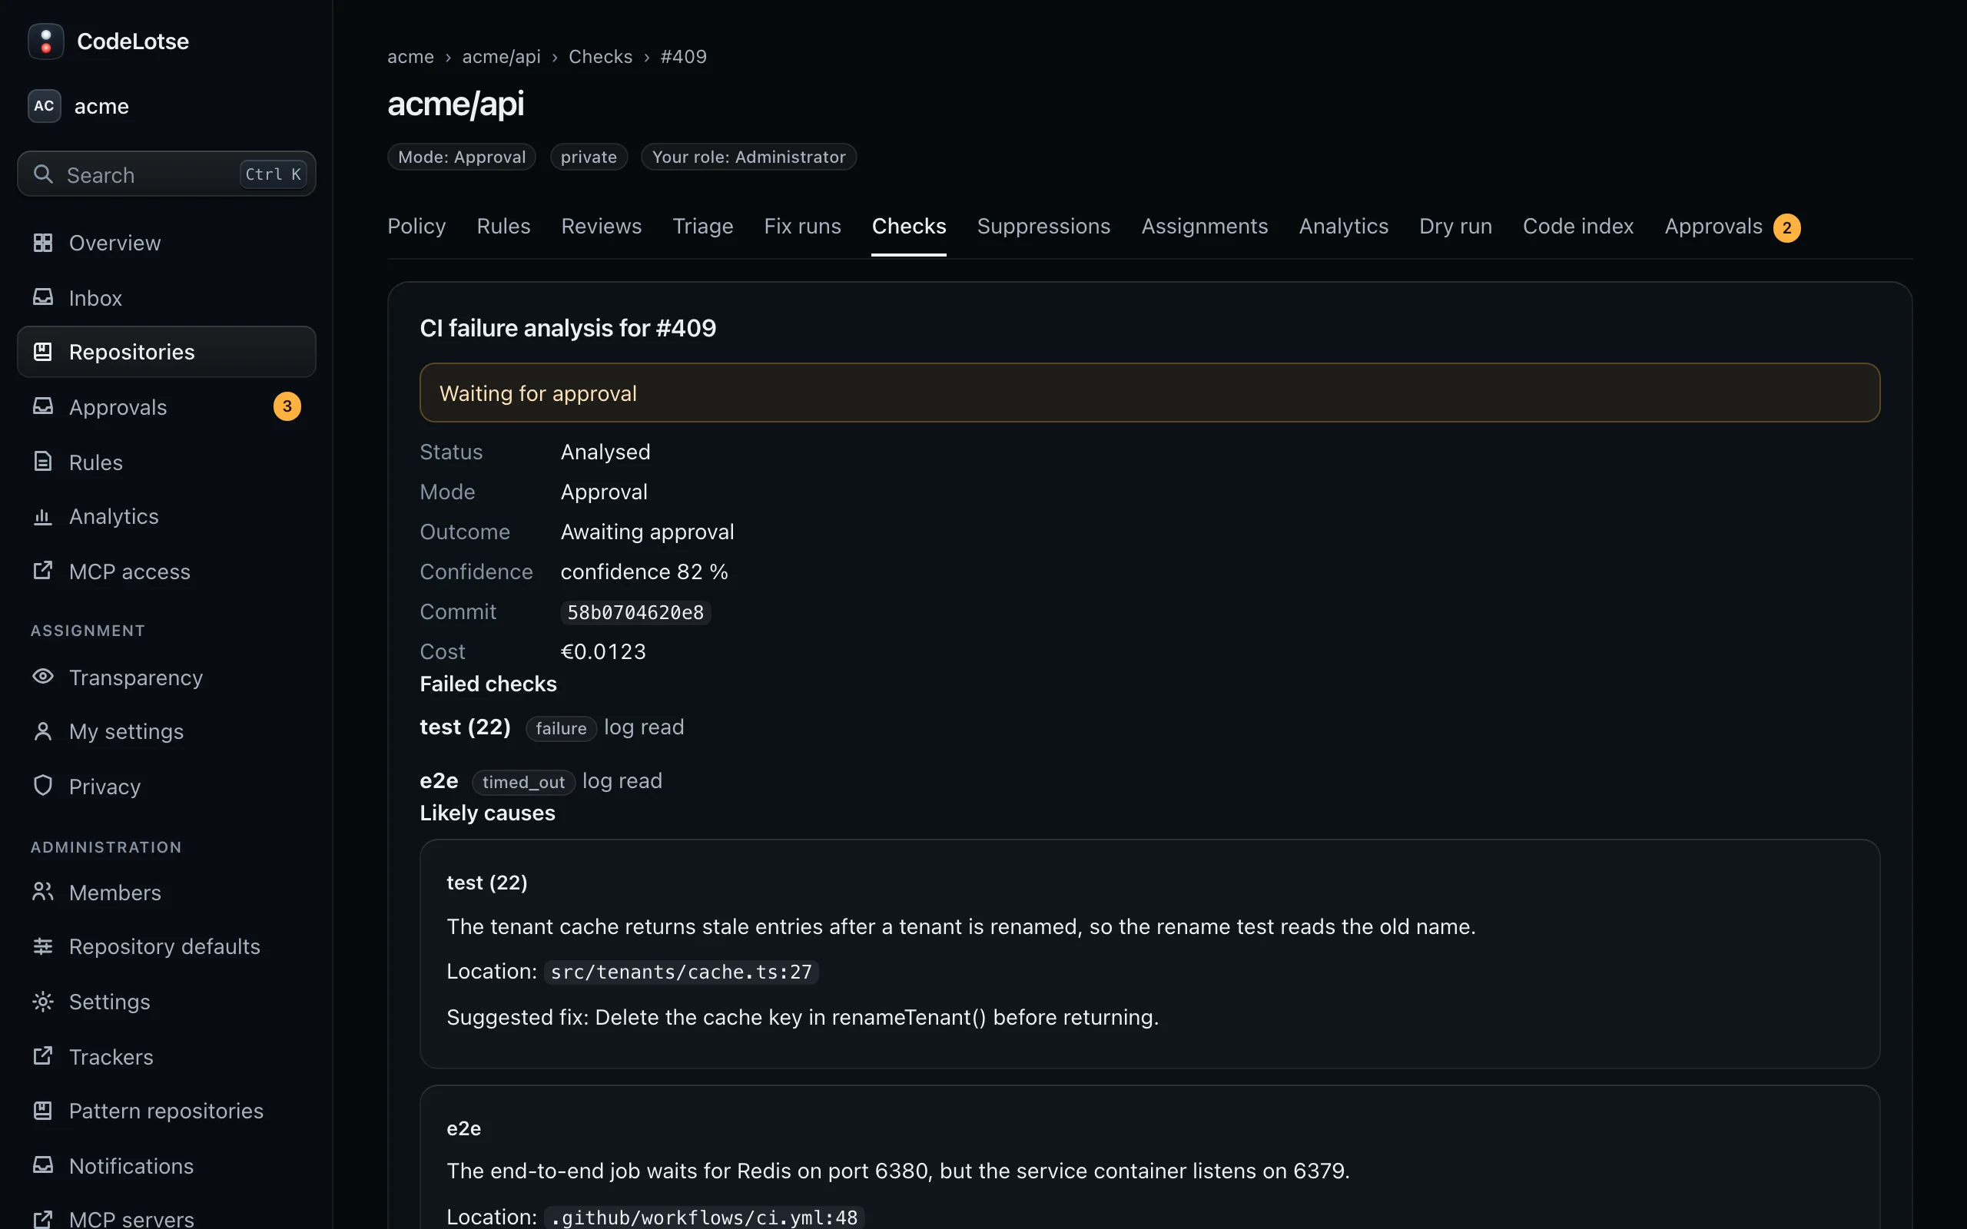Click the sidebar Rules document icon

[43, 462]
